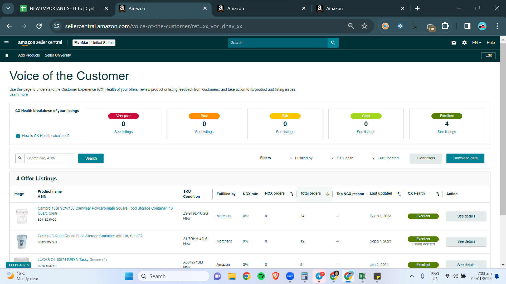This screenshot has height=284, width=506.
Task: Open the Help menu item
Action: pos(491,43)
